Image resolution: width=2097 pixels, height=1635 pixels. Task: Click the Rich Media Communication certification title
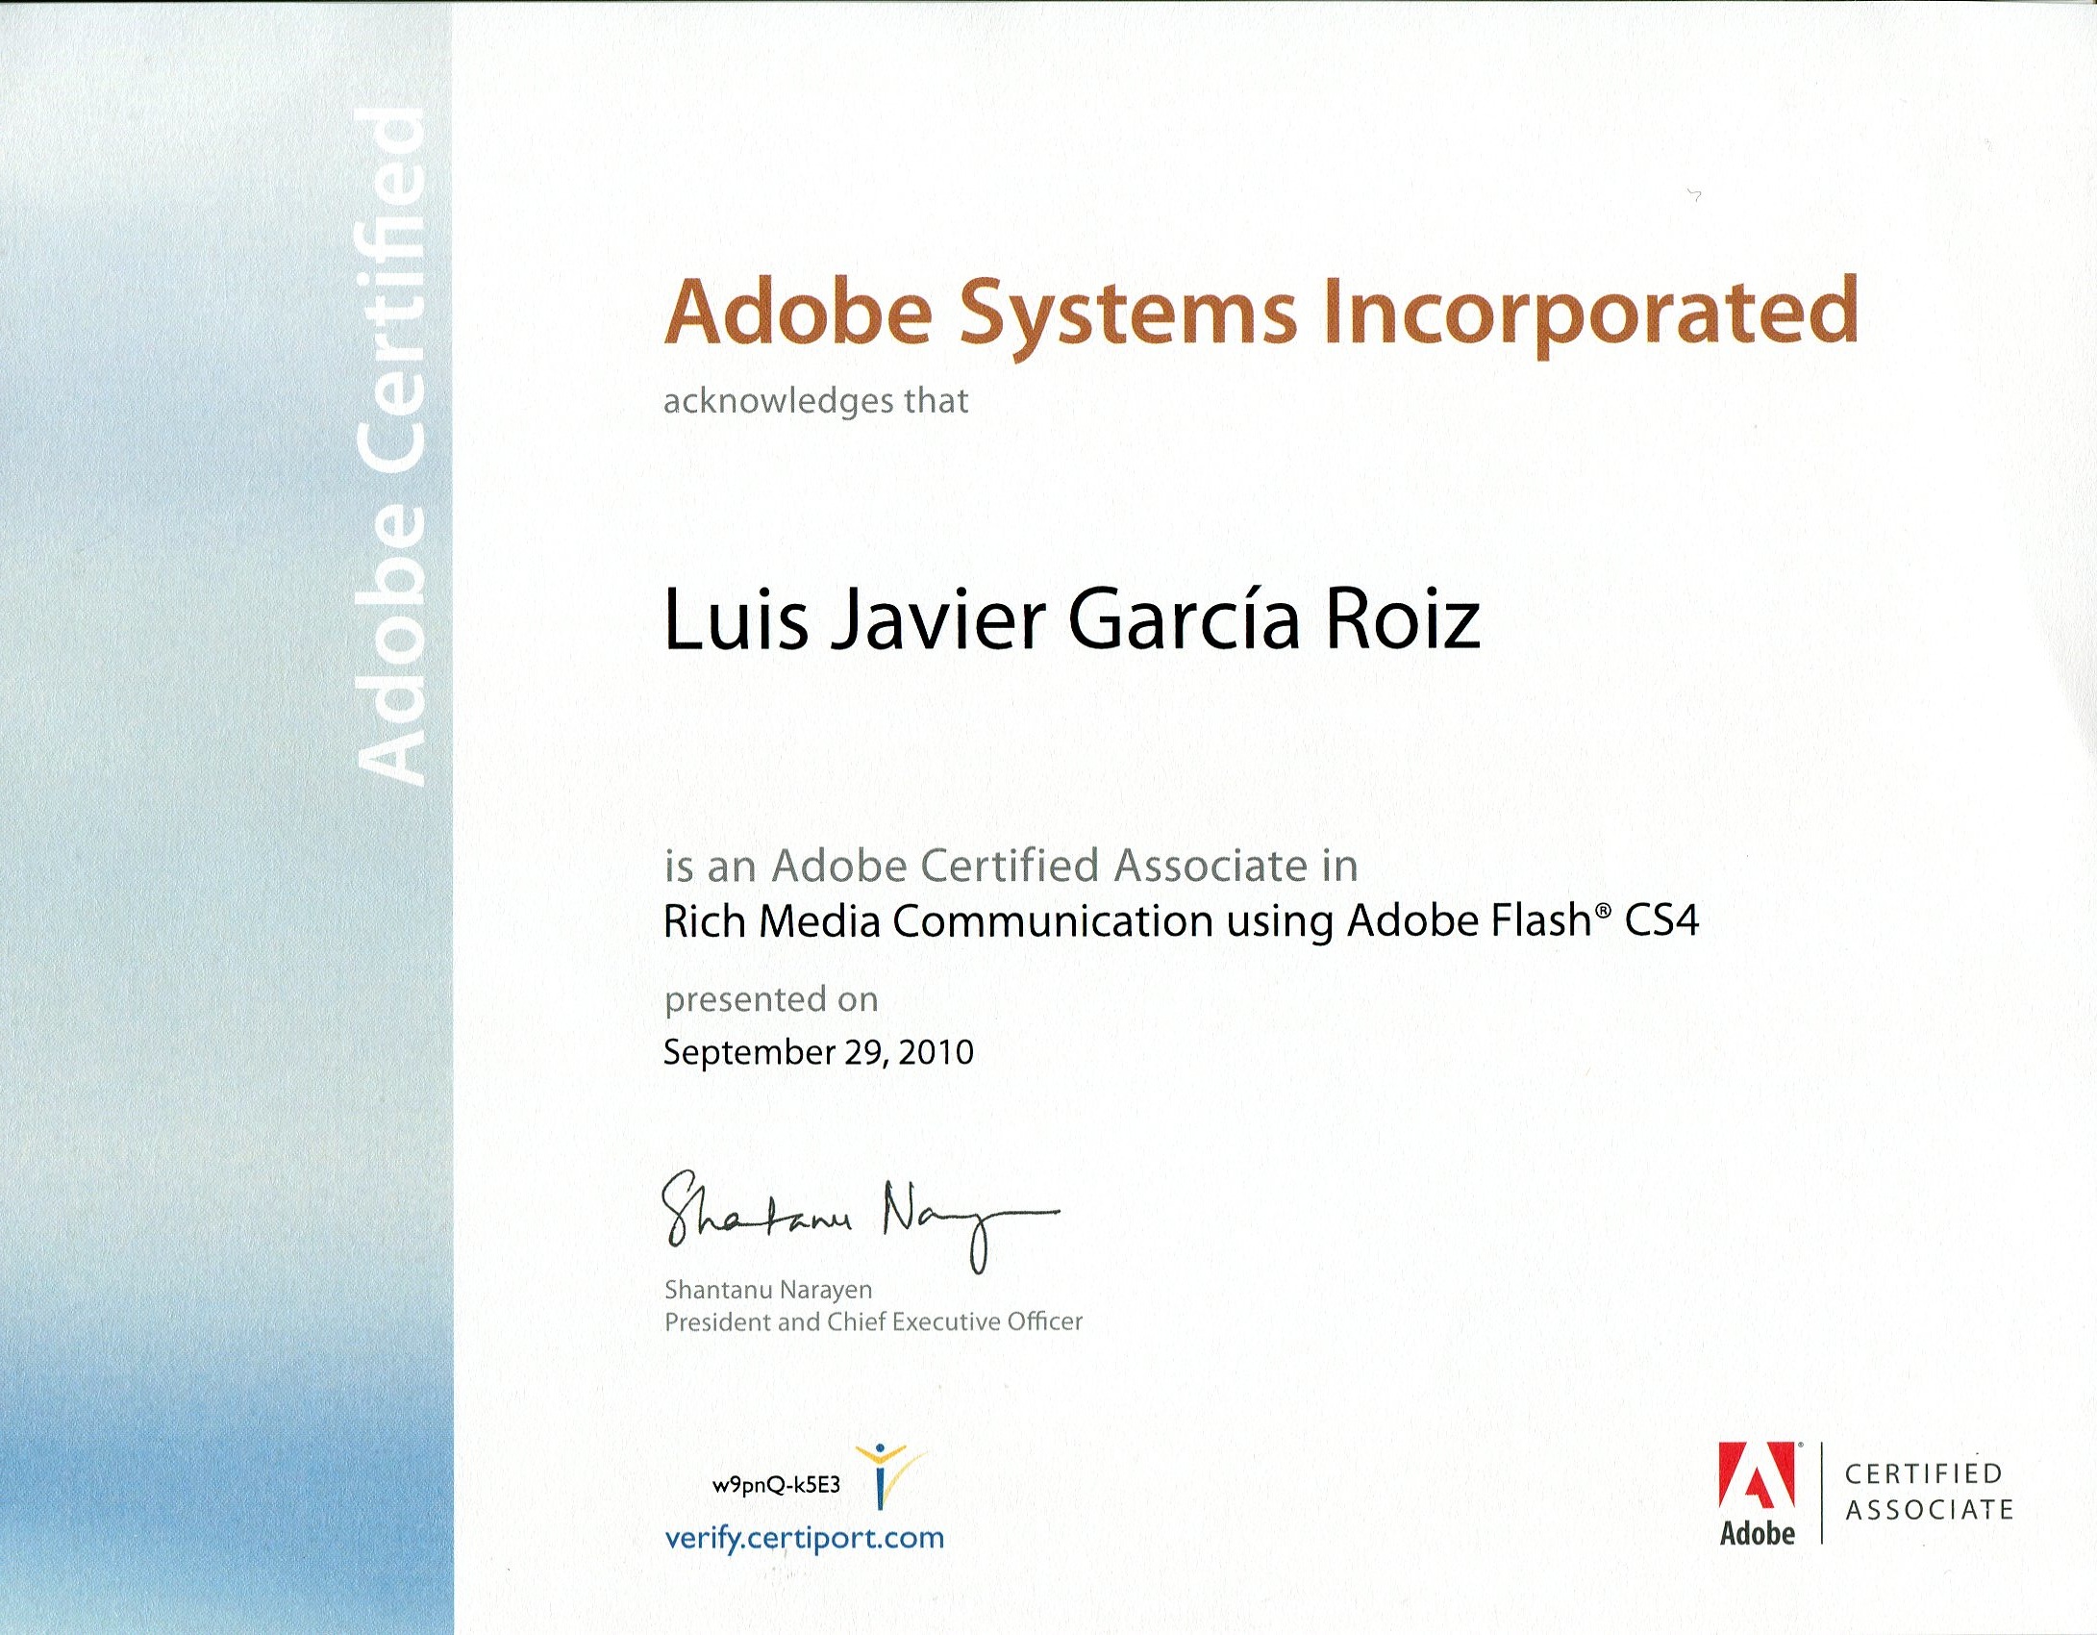pos(1181,920)
